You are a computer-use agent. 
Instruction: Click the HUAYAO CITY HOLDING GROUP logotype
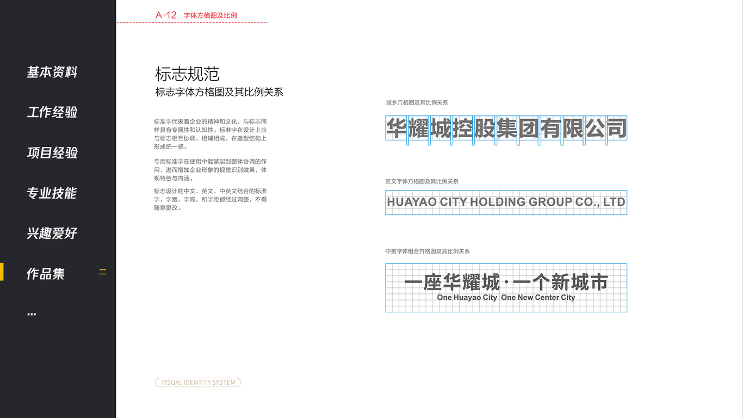point(506,202)
